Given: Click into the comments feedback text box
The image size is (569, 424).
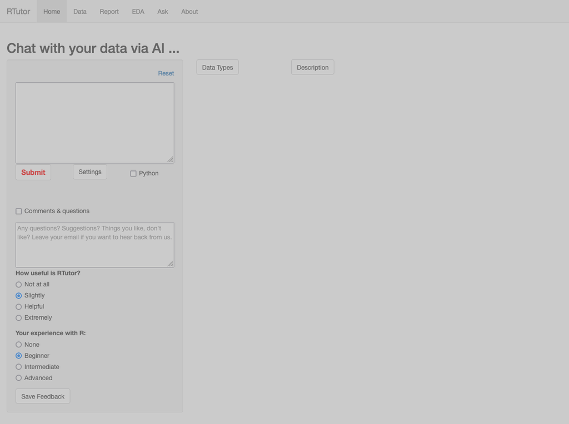Looking at the screenshot, I should click(x=94, y=245).
